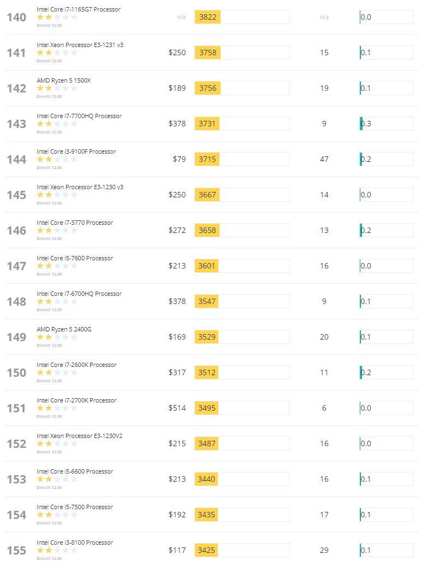Click the star rating under Intel Core i5-7600
421x566 pixels.
click(x=57, y=266)
